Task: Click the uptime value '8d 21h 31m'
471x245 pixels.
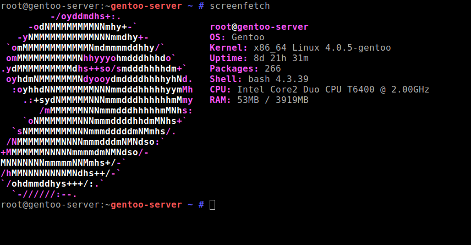Action: pyautogui.click(x=281, y=58)
